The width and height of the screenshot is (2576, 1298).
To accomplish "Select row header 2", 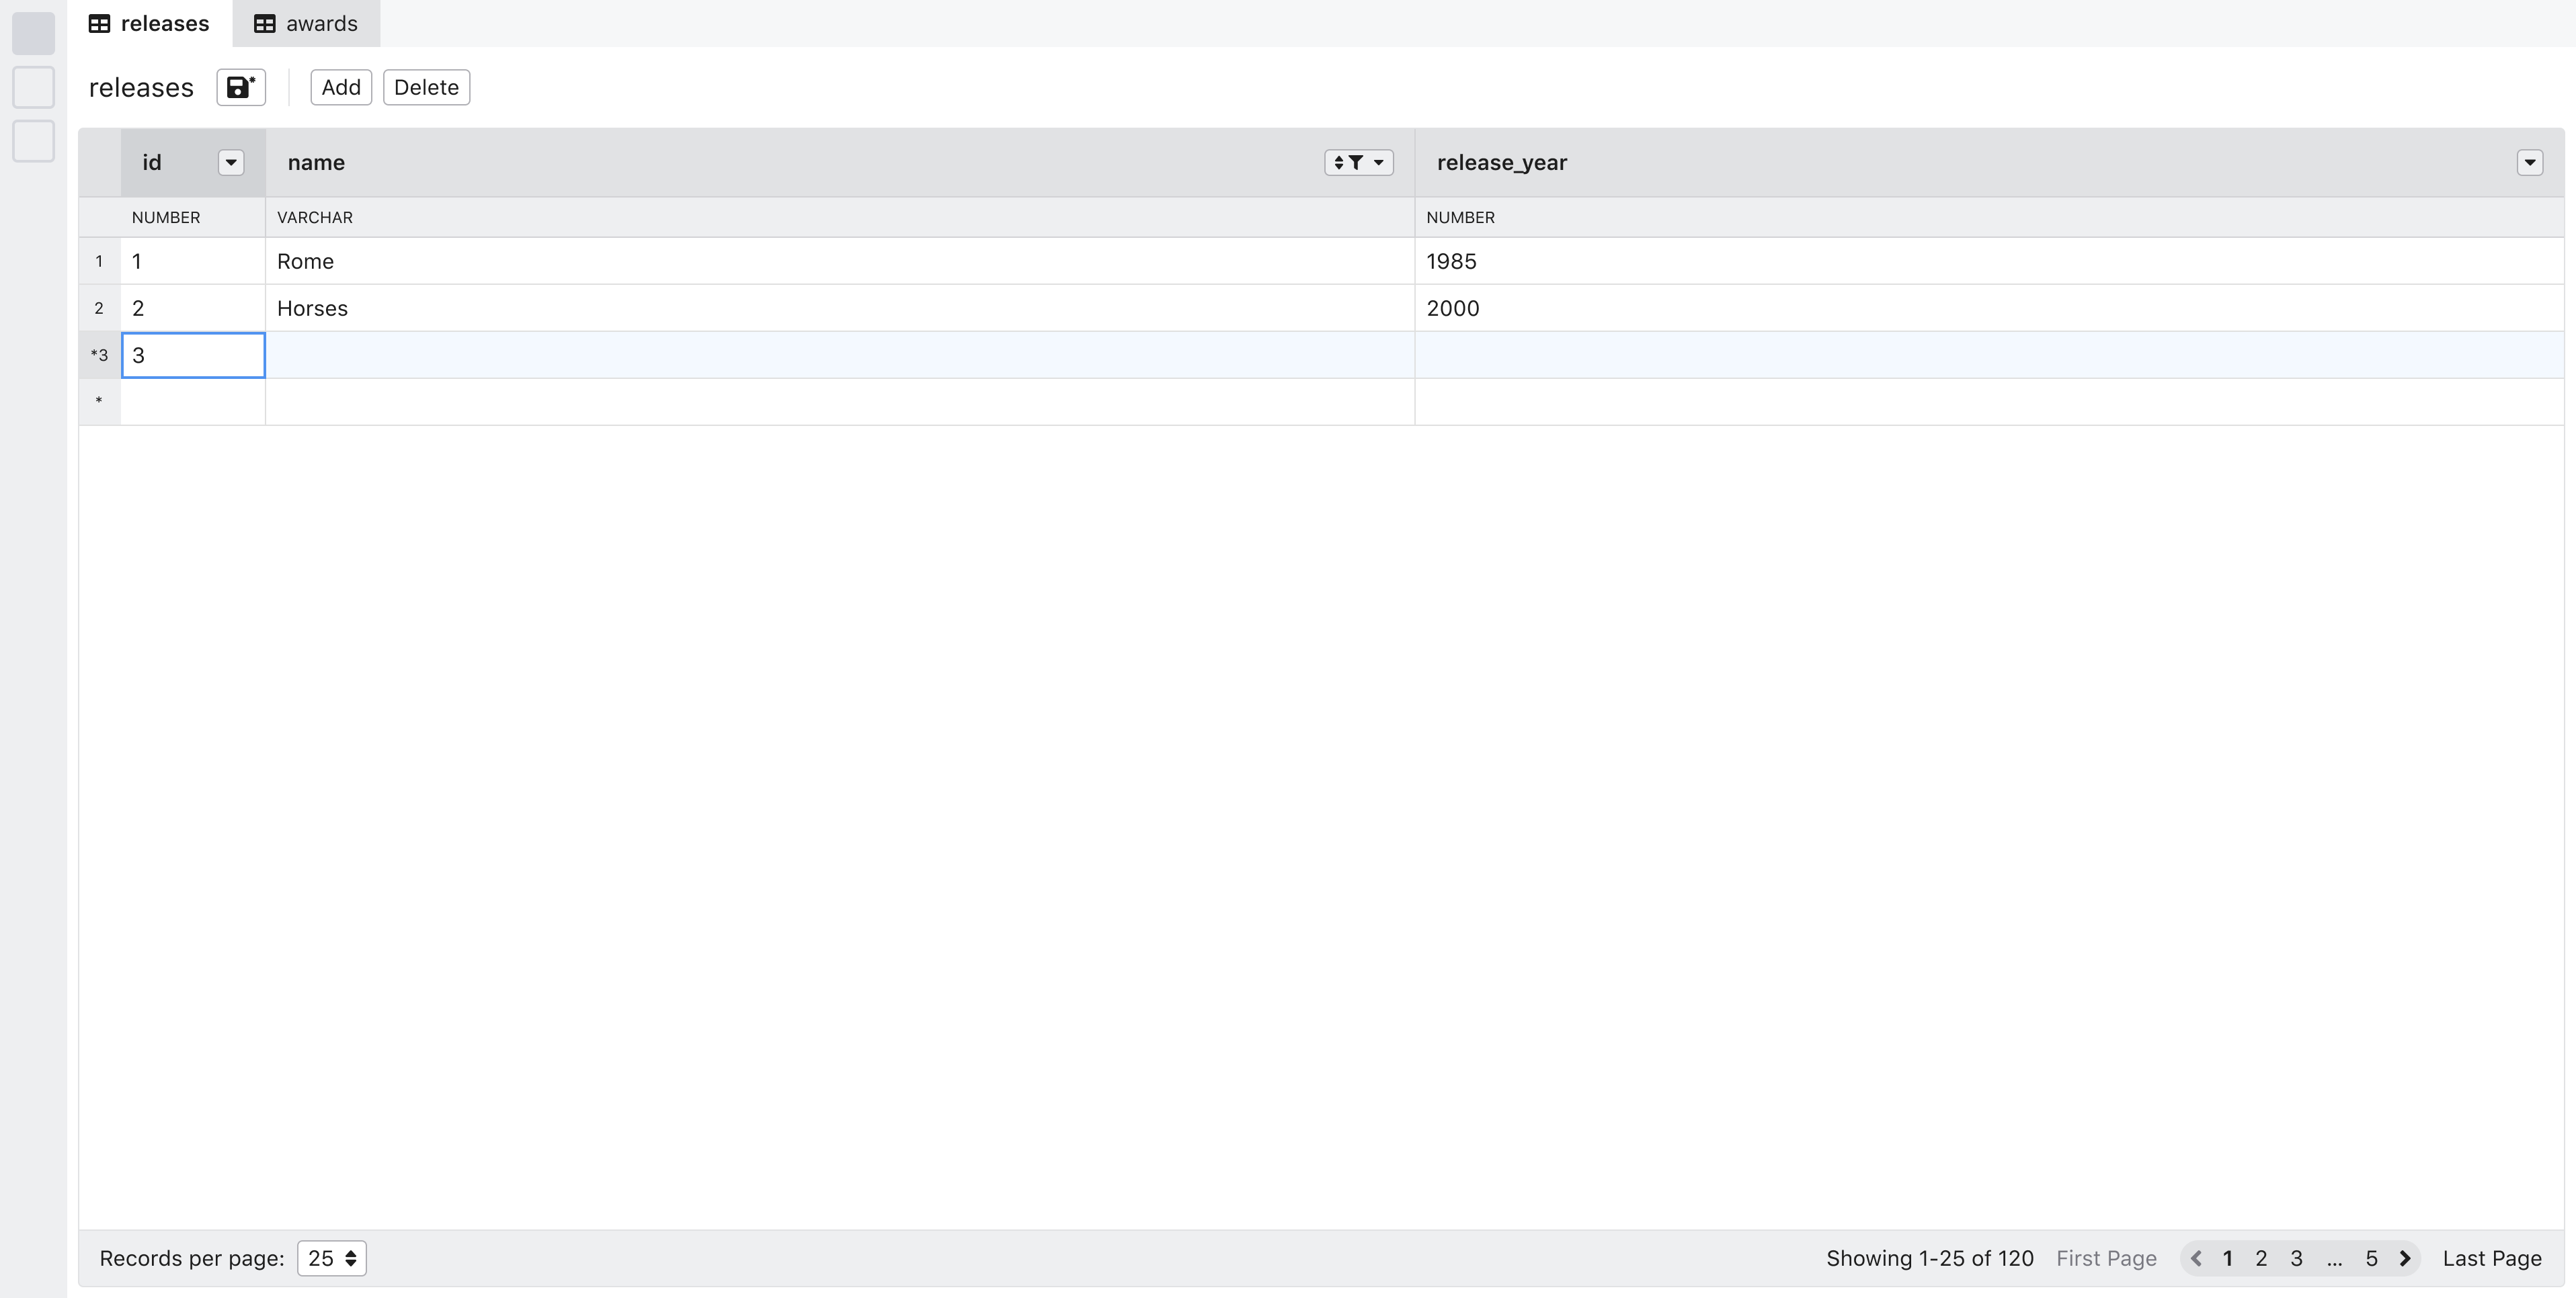I will [99, 308].
